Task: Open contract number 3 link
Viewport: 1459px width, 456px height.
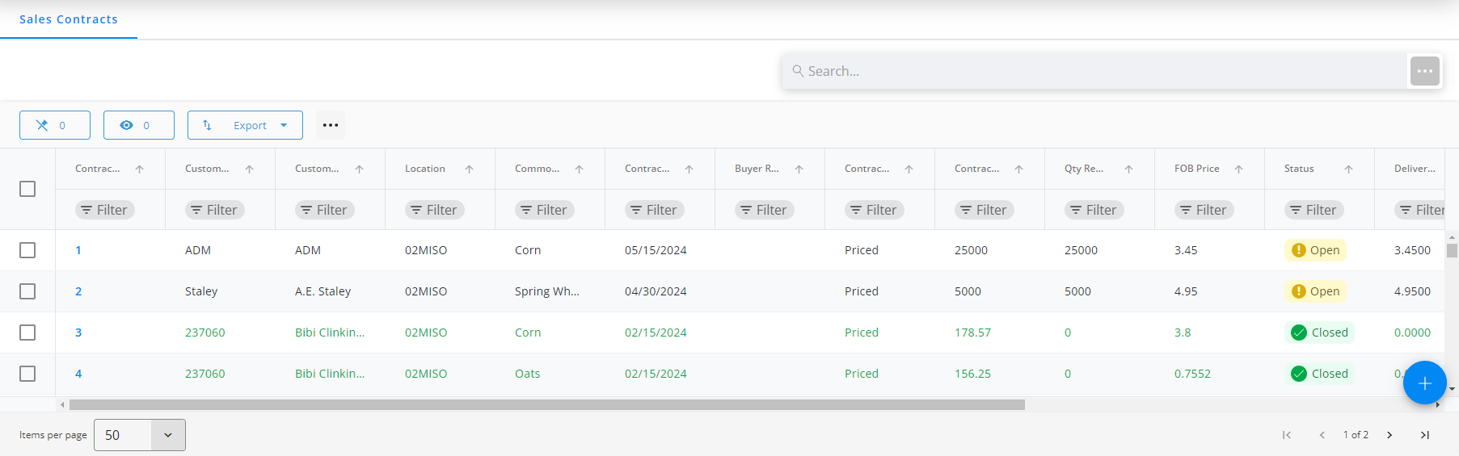Action: pyautogui.click(x=78, y=333)
